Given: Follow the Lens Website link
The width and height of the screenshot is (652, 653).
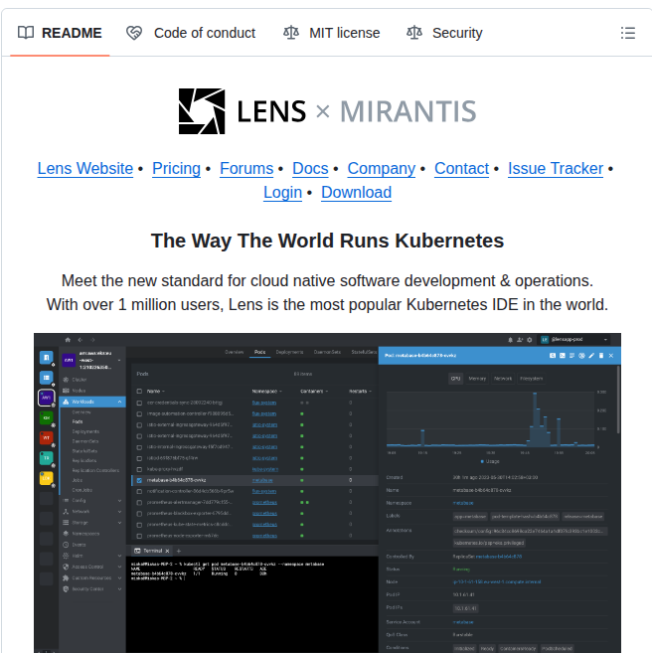Looking at the screenshot, I should pos(85,169).
